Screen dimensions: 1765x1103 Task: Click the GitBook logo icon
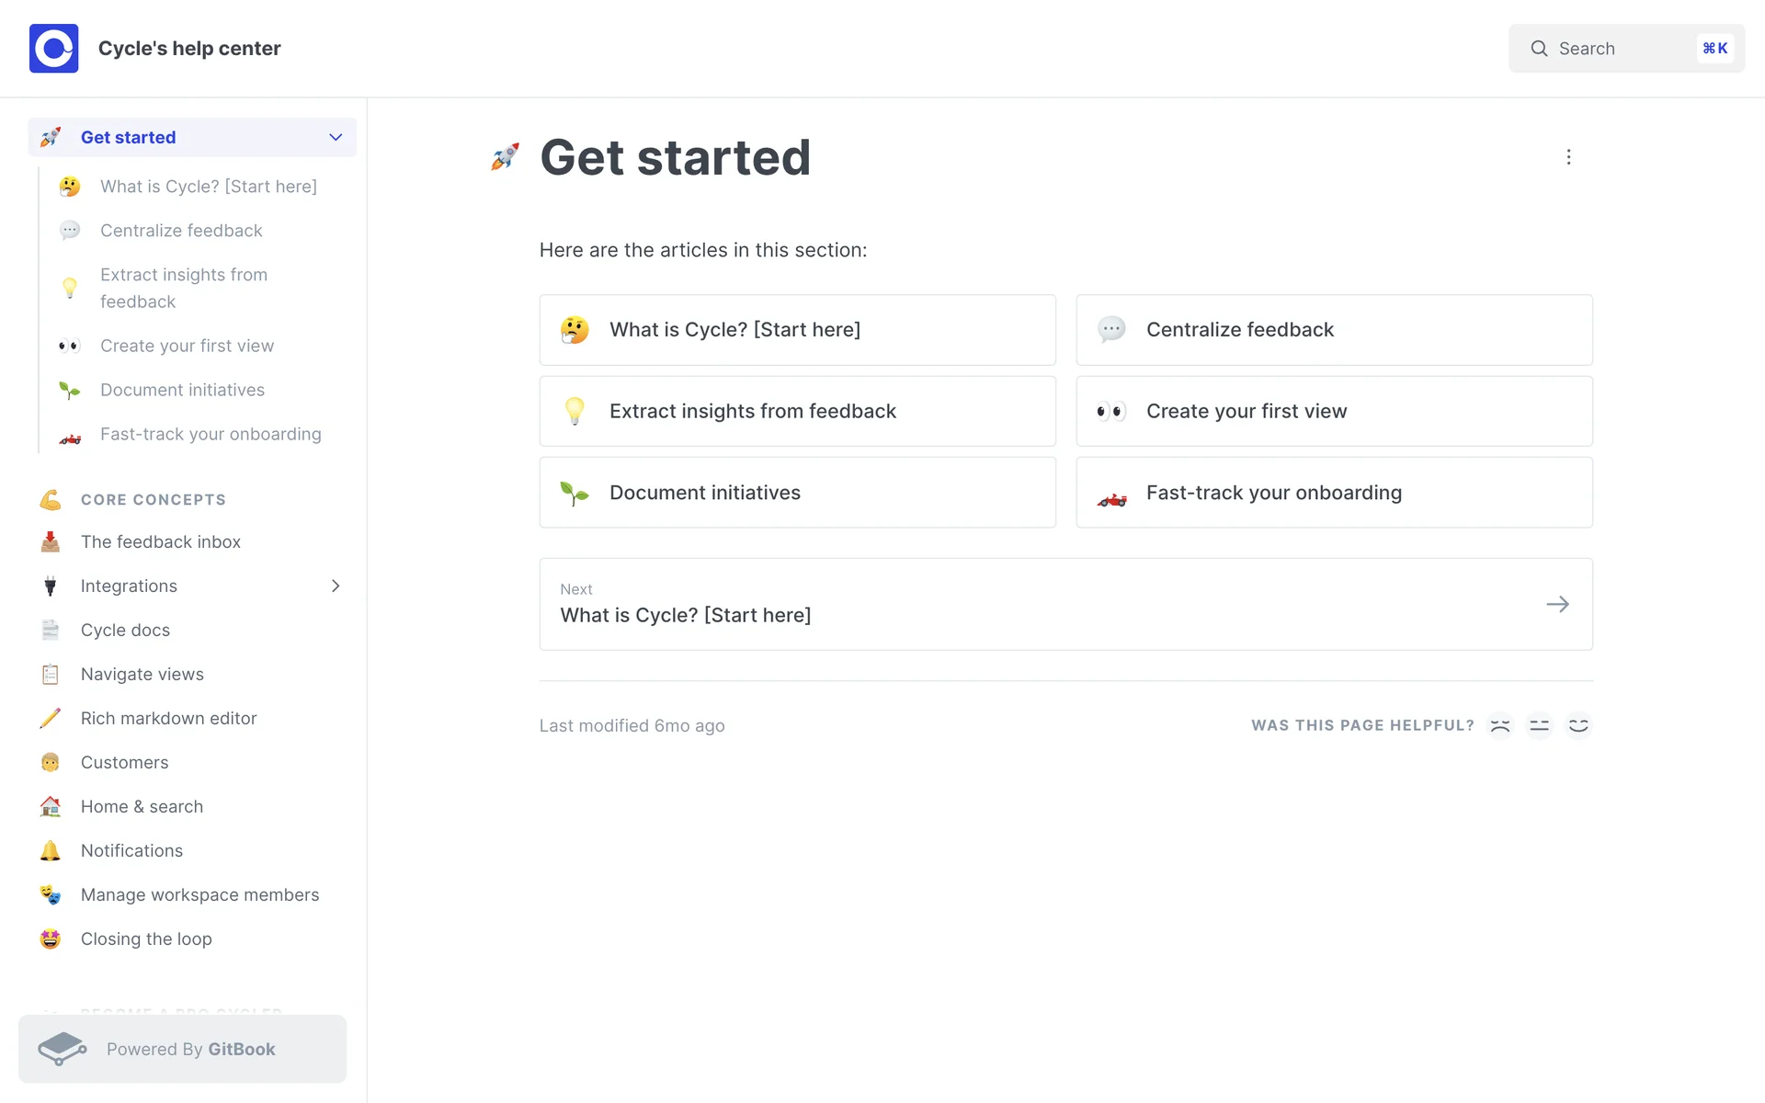(62, 1049)
